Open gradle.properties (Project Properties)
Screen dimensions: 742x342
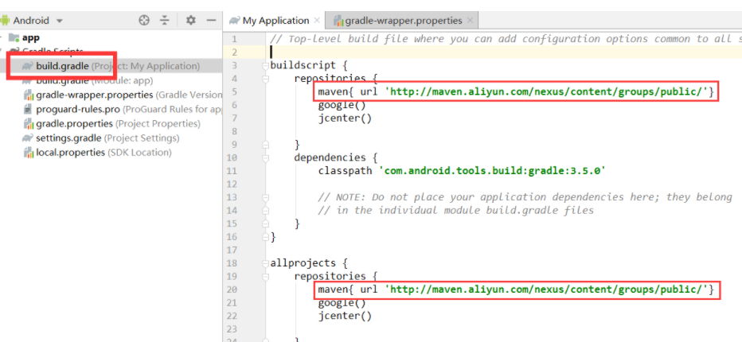tap(111, 123)
